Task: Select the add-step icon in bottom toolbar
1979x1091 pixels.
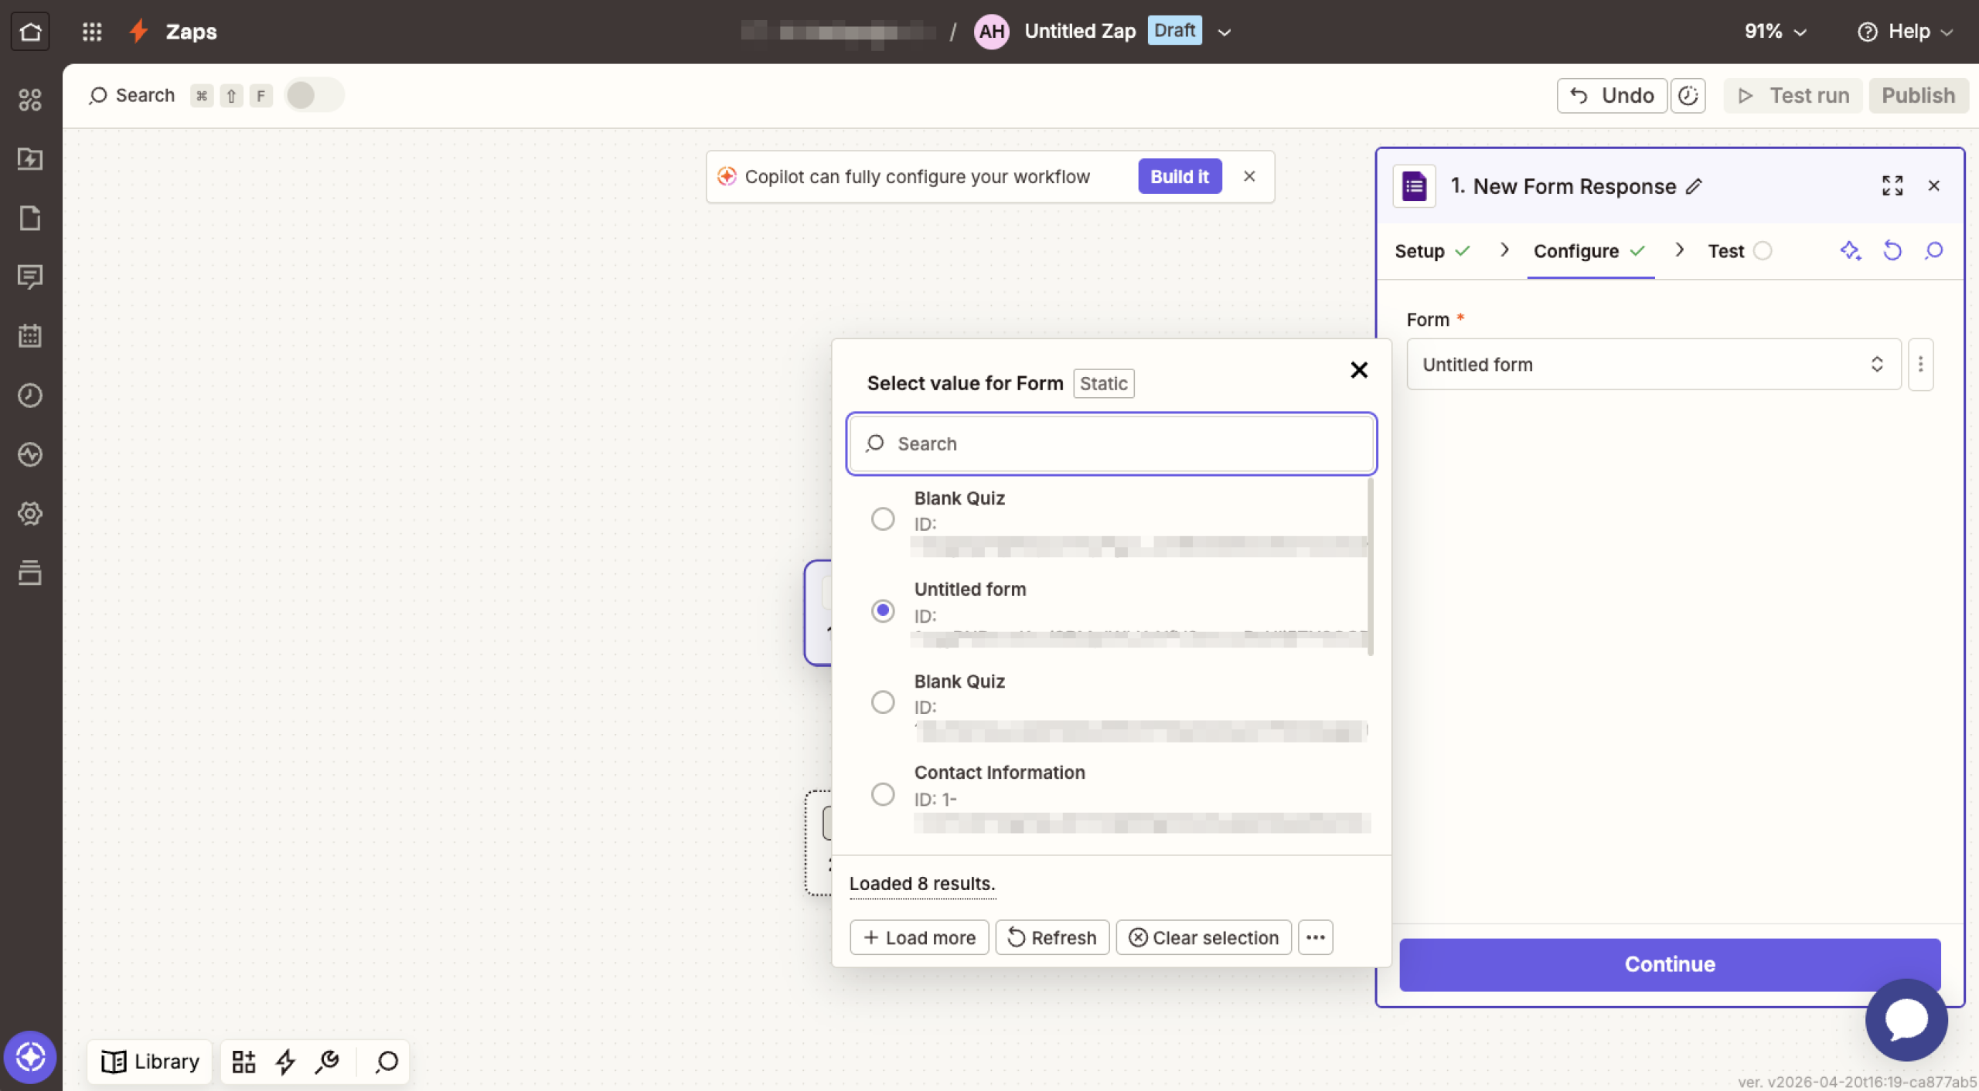Action: [244, 1061]
